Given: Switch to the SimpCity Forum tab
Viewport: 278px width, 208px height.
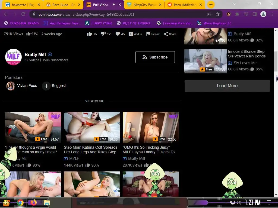Looking at the screenshot, I should click(144, 5).
